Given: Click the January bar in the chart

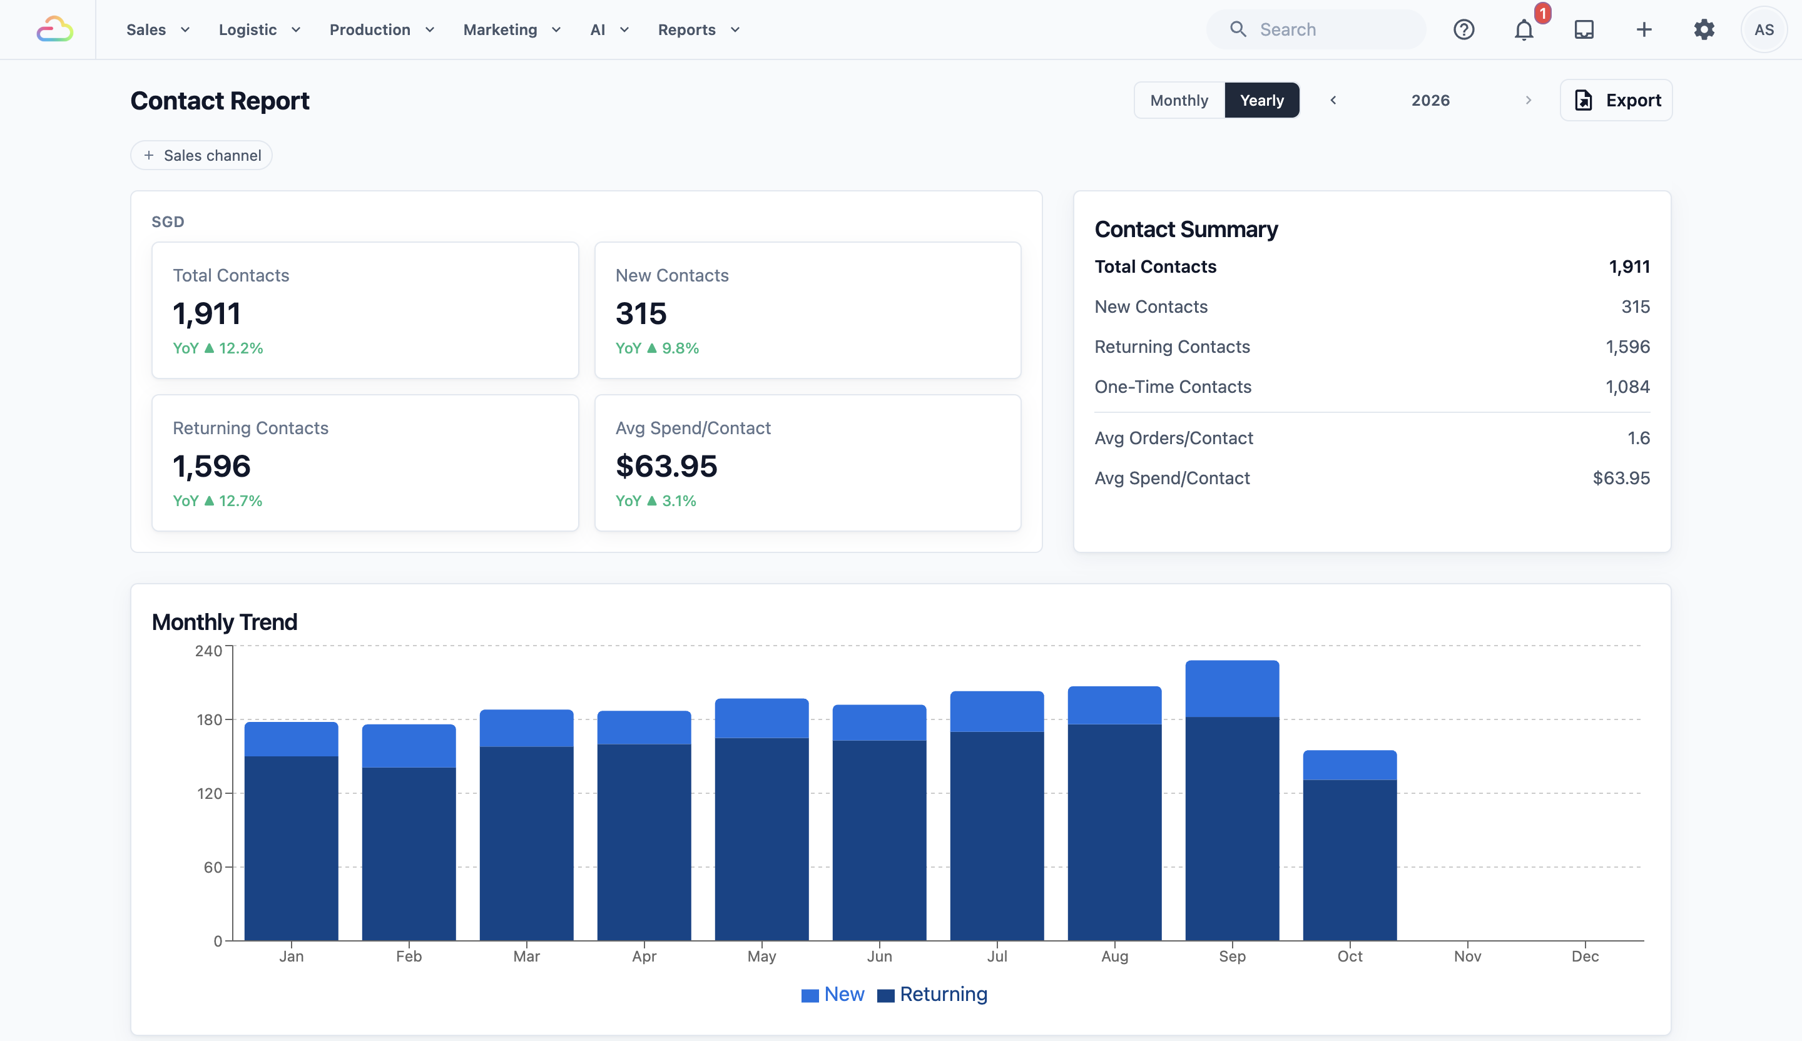Looking at the screenshot, I should click(291, 831).
